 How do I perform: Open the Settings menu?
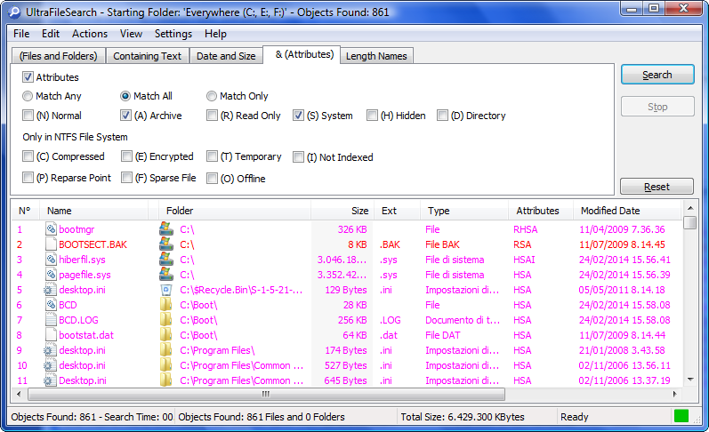(x=173, y=34)
